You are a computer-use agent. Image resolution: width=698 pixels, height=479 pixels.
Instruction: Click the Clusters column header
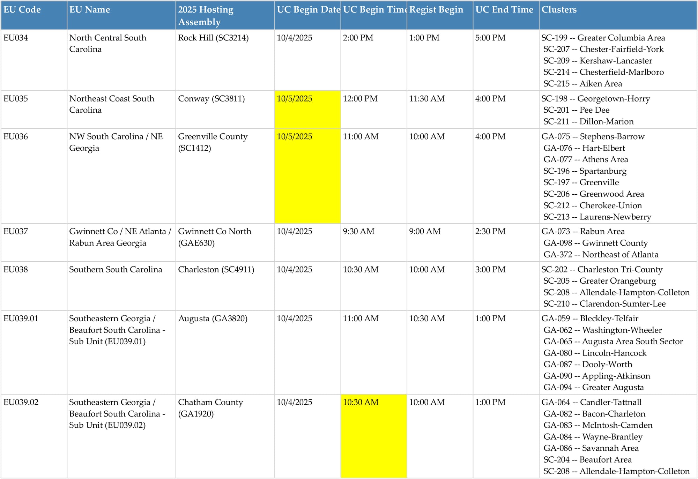(559, 10)
